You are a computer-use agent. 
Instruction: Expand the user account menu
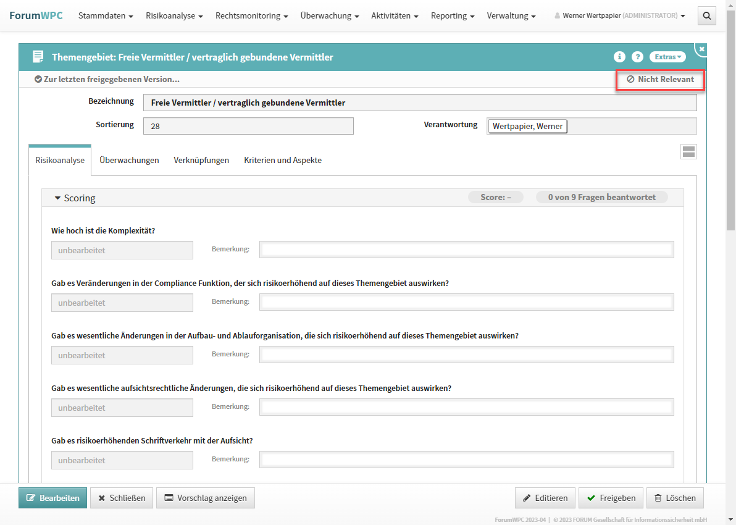coord(620,16)
